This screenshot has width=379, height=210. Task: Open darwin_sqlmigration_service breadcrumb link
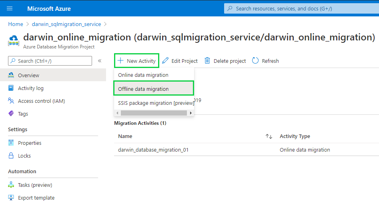66,24
